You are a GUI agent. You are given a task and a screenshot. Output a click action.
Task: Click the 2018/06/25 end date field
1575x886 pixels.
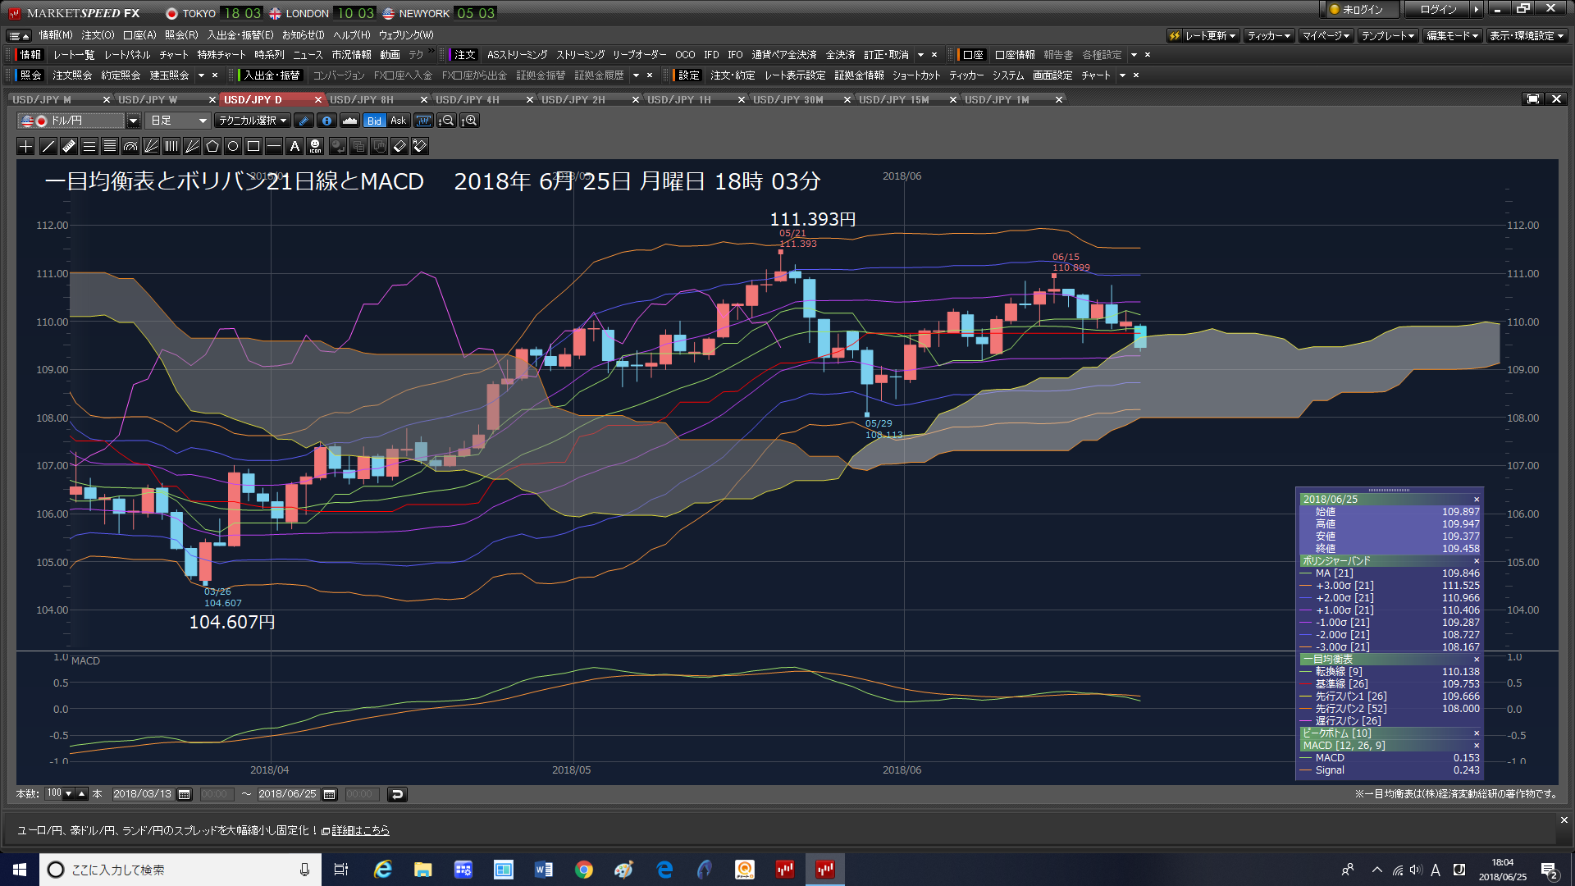pyautogui.click(x=288, y=794)
